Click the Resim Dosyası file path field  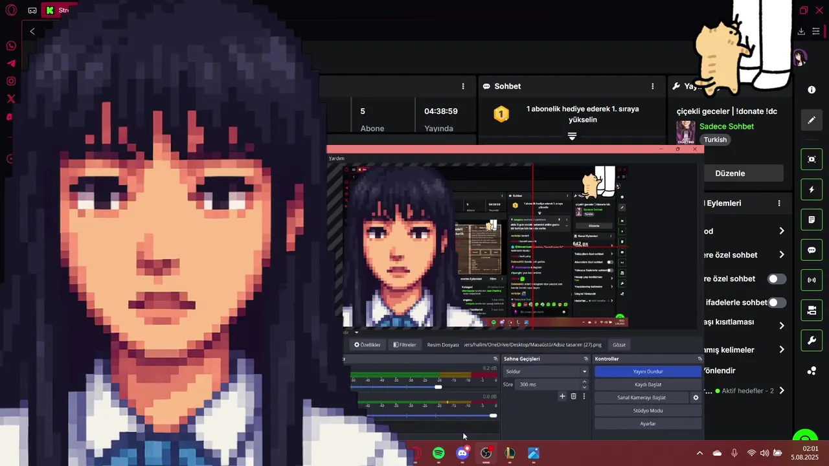[533, 345]
